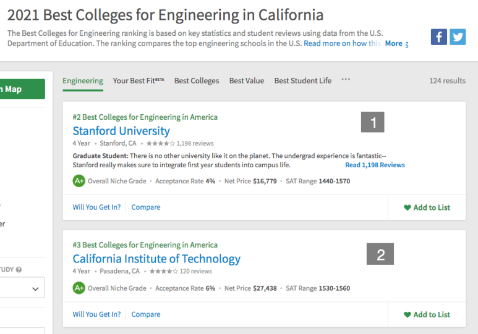This screenshot has height=334, width=478.
Task: Click the More link in description
Action: (393, 44)
